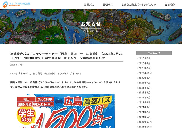Click the お知らせ banner heading
Image resolution: width=182 pixels, height=128 pixels.
pyautogui.click(x=91, y=24)
